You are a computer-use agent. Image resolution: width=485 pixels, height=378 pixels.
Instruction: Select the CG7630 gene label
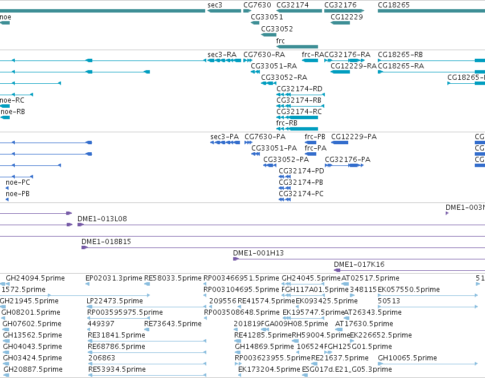pyautogui.click(x=257, y=5)
